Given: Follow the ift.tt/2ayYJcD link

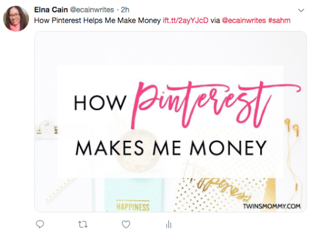Looking at the screenshot, I should (185, 20).
